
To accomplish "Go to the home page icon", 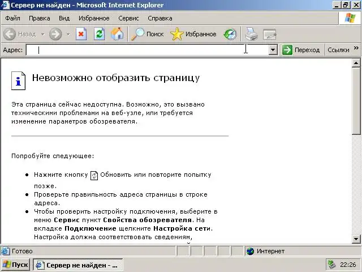I will coord(117,34).
